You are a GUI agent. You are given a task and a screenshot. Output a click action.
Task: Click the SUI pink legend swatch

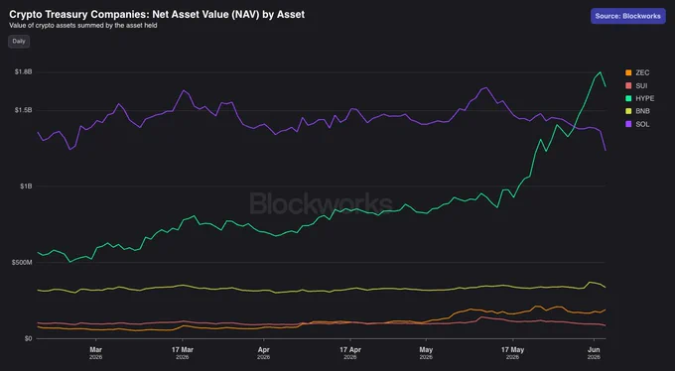click(628, 85)
